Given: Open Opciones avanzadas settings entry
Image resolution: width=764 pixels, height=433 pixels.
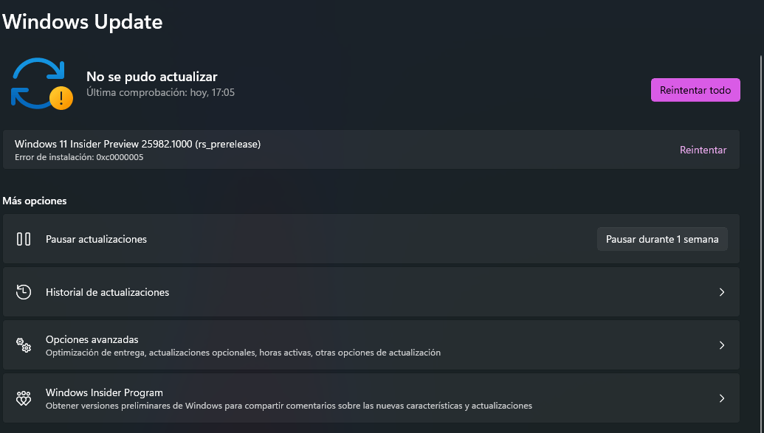Looking at the screenshot, I should 92,339.
